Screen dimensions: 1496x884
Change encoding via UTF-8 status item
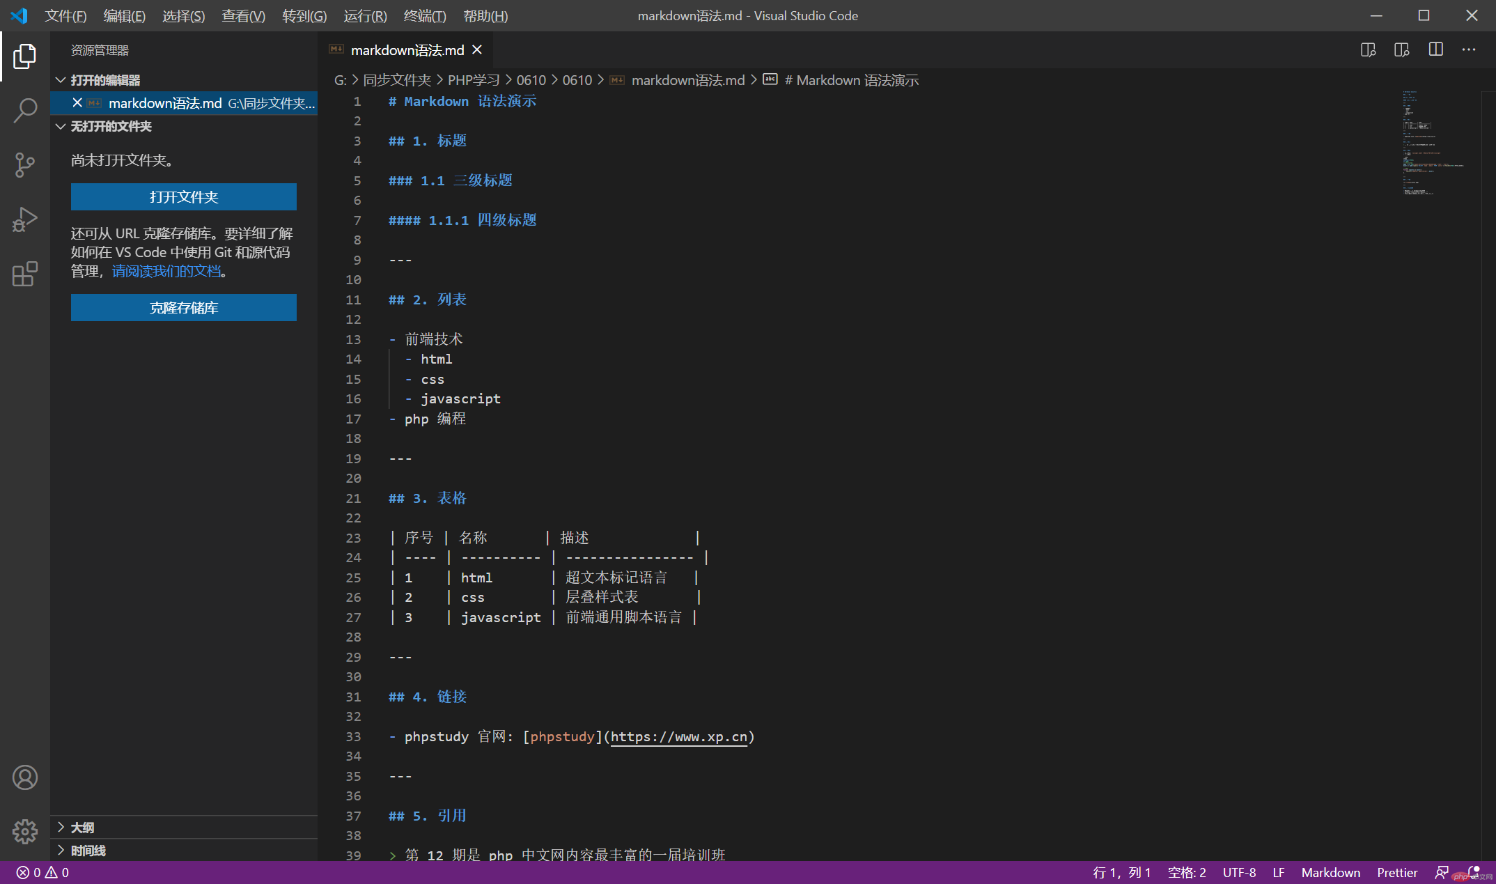(1239, 872)
